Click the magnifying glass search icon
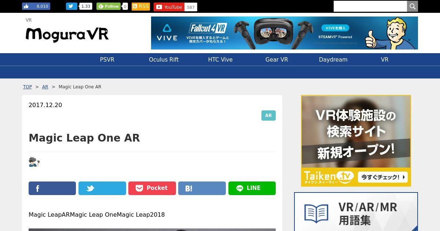The height and width of the screenshot is (231, 440). click(412, 6)
